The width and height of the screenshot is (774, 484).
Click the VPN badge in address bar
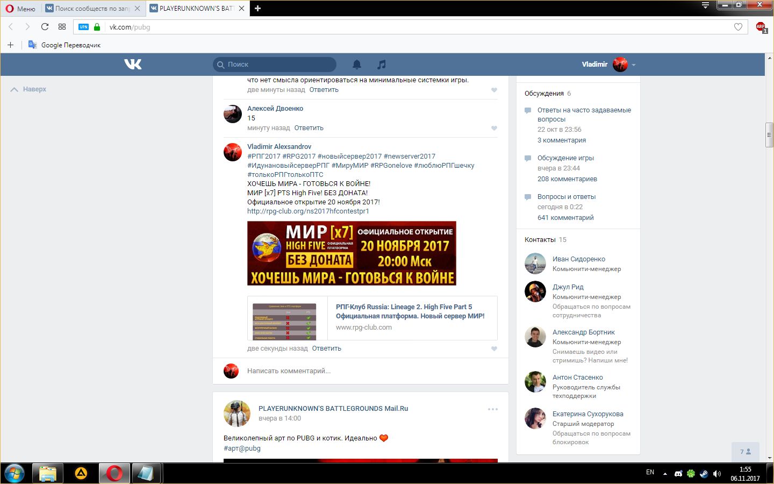83,27
